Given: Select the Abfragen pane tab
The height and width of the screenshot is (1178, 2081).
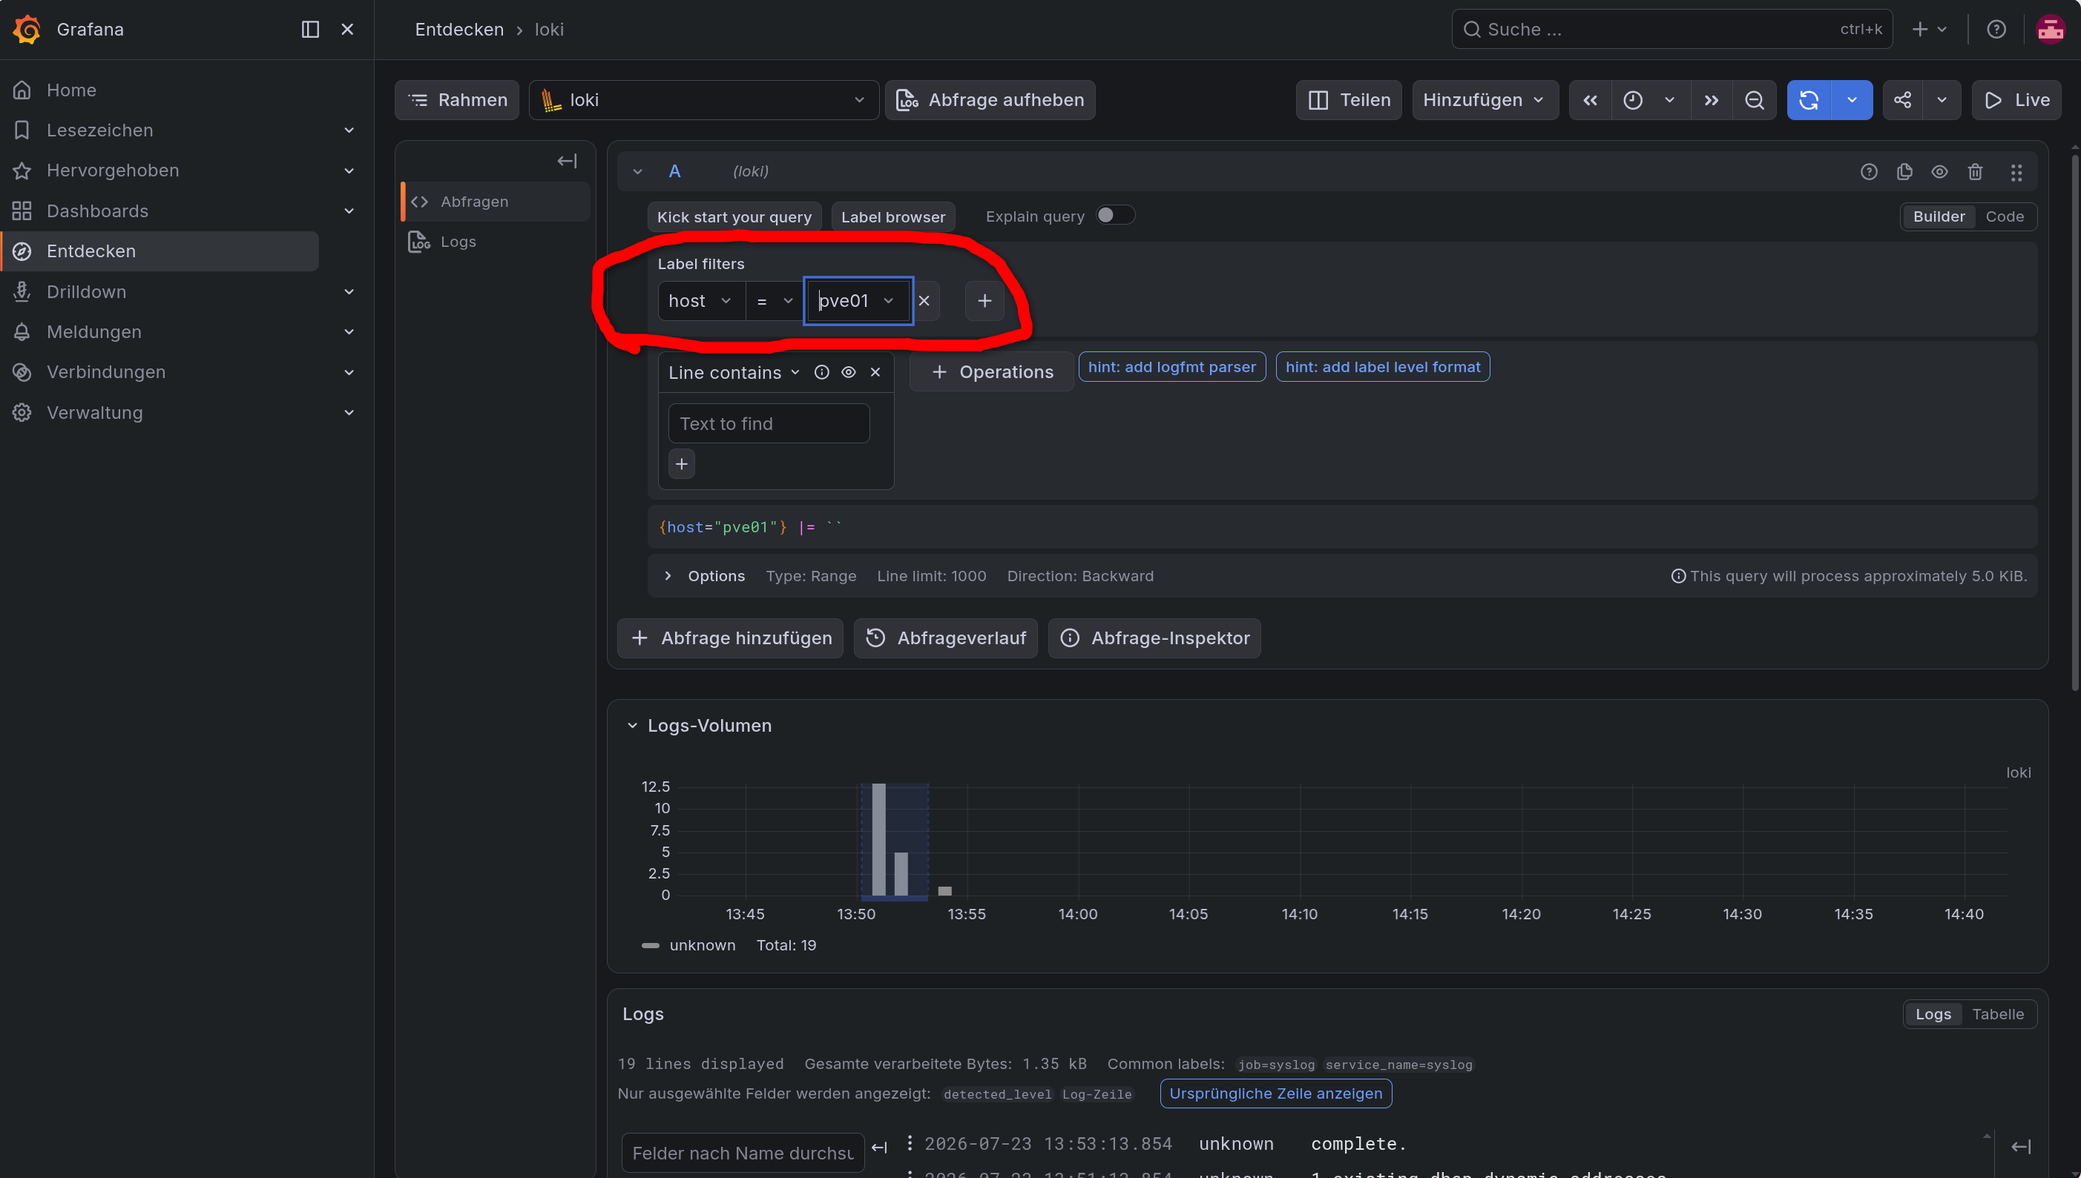Looking at the screenshot, I should tap(496, 202).
